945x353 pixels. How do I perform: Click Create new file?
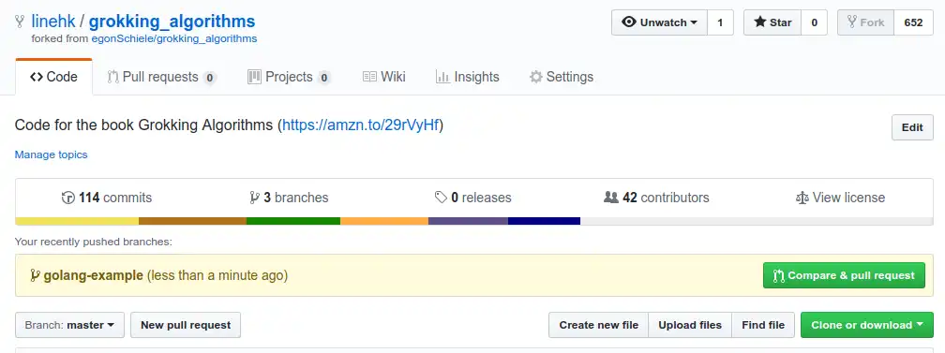(598, 325)
